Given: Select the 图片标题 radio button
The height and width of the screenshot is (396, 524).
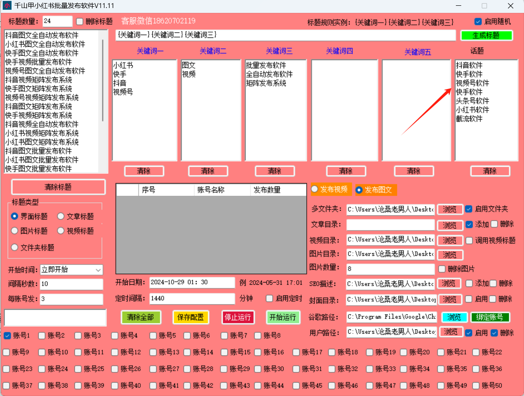Looking at the screenshot, I should click(14, 231).
